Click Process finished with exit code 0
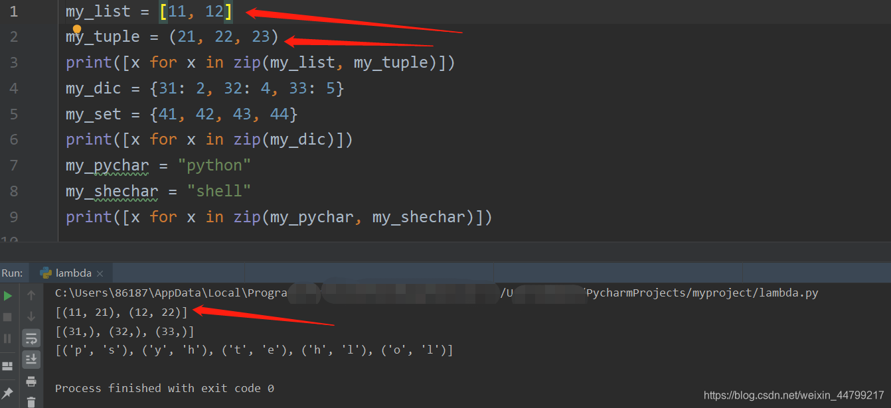The image size is (891, 408). tap(165, 388)
